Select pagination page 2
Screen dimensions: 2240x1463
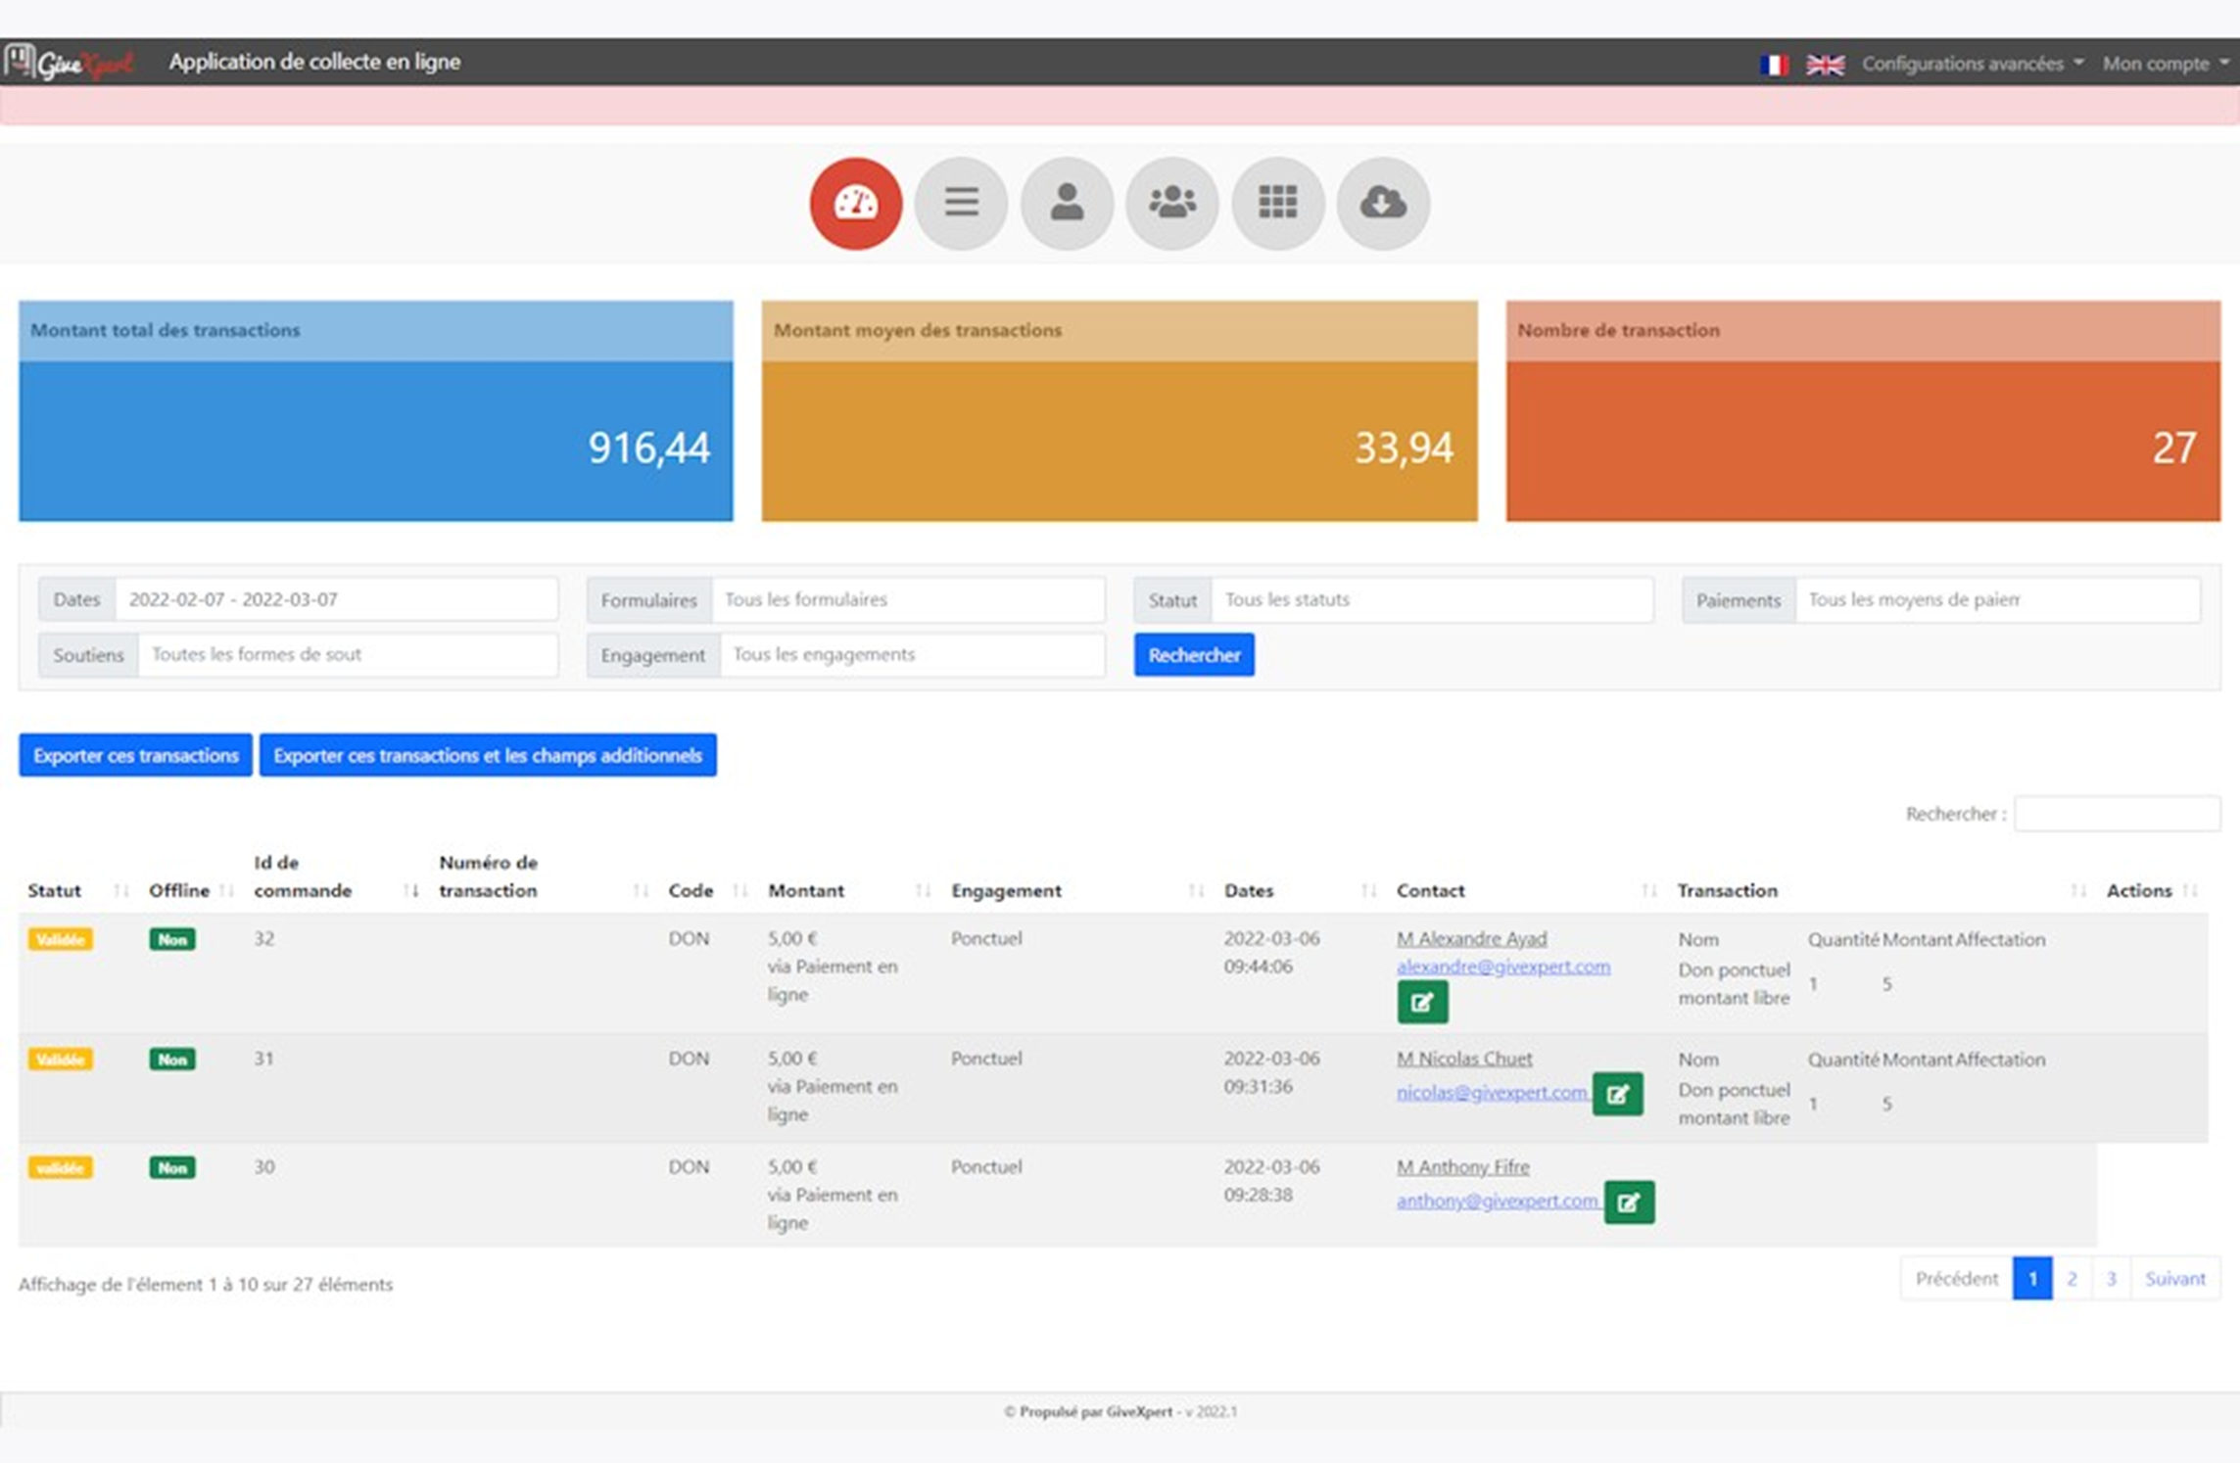point(2072,1279)
